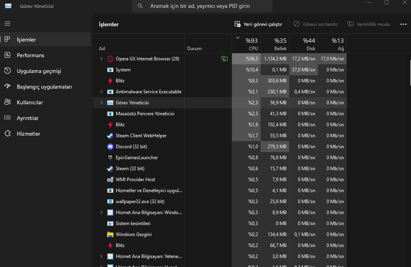Expand the Antimalware Service Executable group
411x267 pixels.
pyautogui.click(x=101, y=92)
